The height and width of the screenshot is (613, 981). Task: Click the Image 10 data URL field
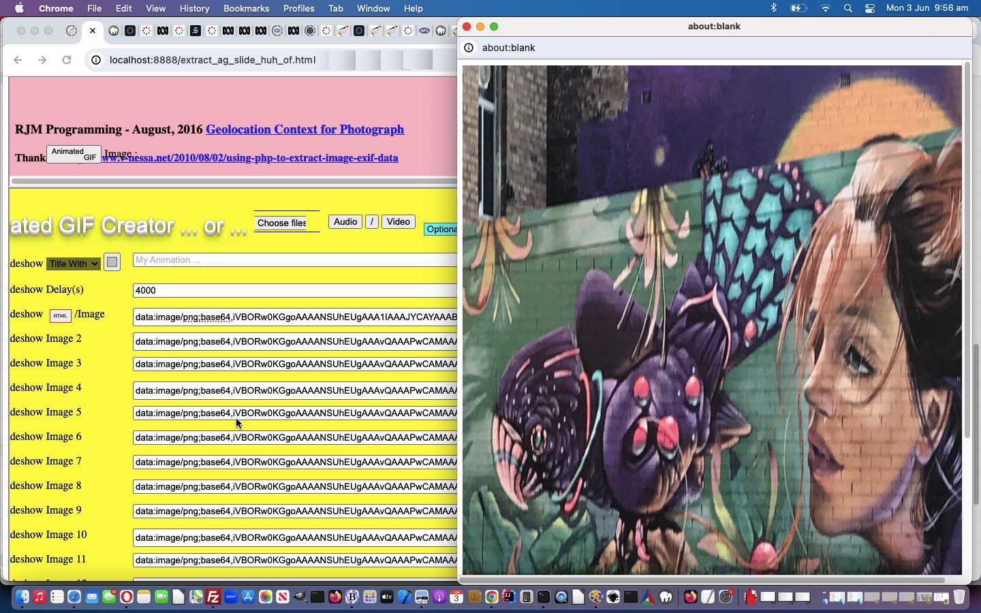pos(295,537)
